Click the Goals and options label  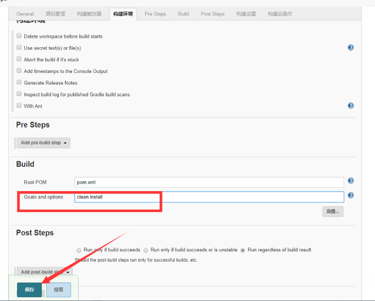(x=44, y=197)
